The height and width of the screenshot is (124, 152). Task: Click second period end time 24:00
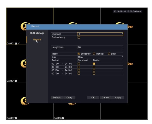(68, 67)
